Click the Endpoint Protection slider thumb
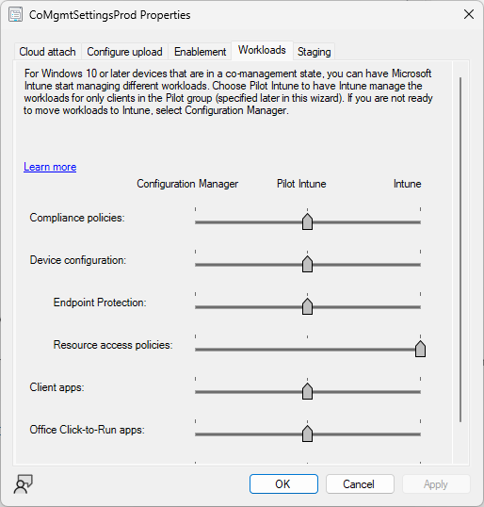 coord(307,306)
